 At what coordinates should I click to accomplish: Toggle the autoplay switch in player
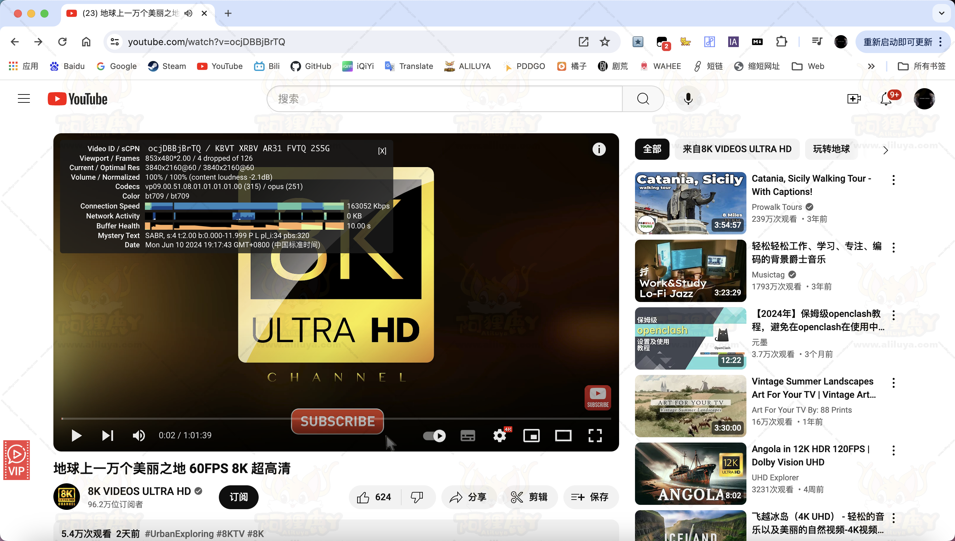(434, 436)
